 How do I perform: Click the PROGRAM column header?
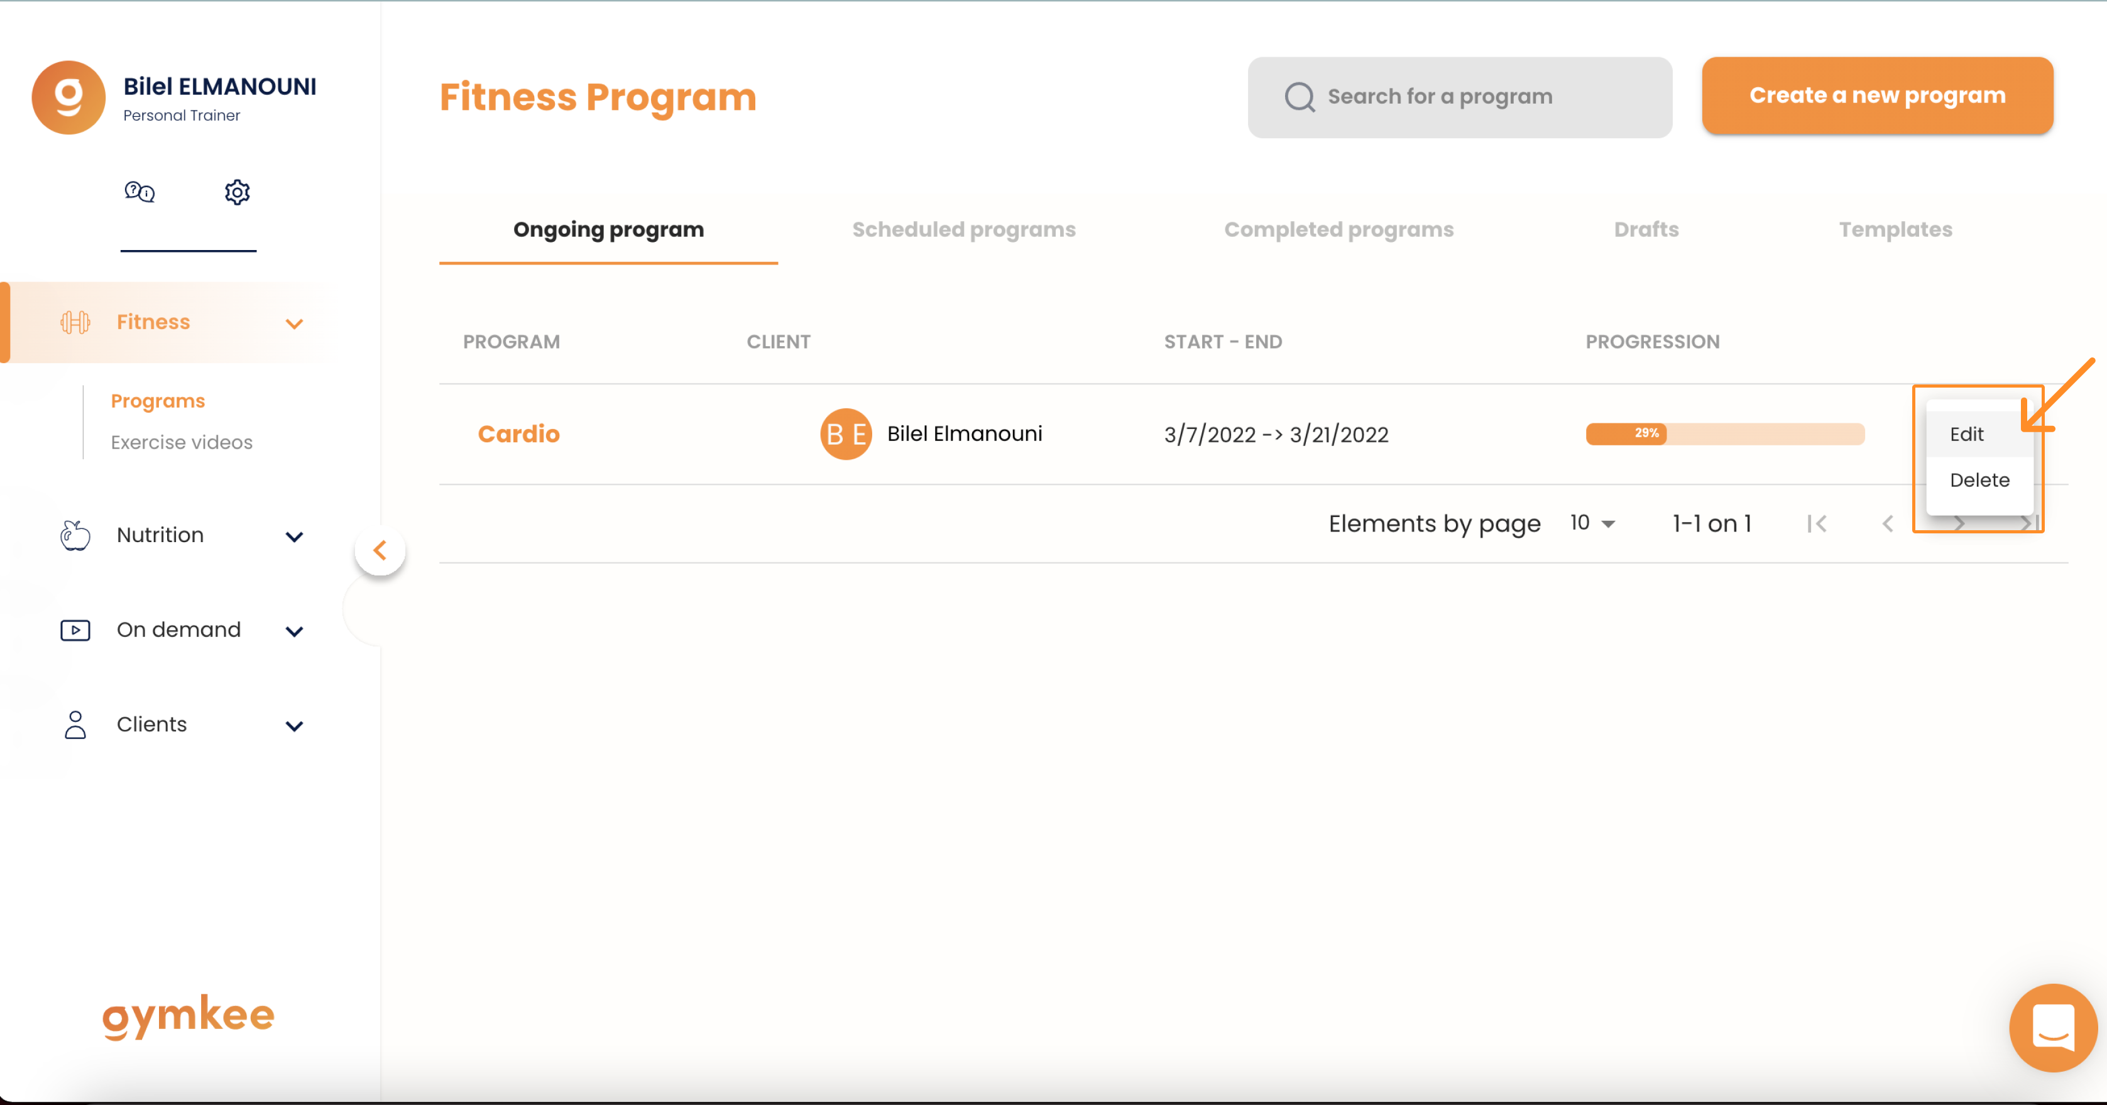coord(512,342)
